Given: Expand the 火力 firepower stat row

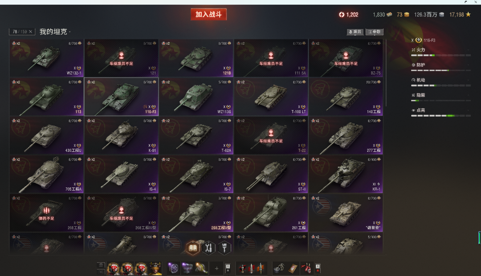Looking at the screenshot, I should click(x=440, y=52).
